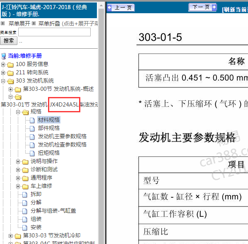Expand the 说明与操作 node
This screenshot has width=248, height=244.
pos(18,162)
